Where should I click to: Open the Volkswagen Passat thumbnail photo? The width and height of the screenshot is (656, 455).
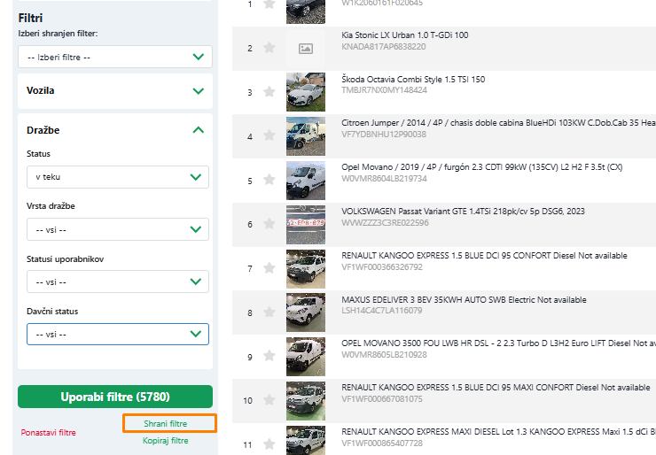click(306, 225)
